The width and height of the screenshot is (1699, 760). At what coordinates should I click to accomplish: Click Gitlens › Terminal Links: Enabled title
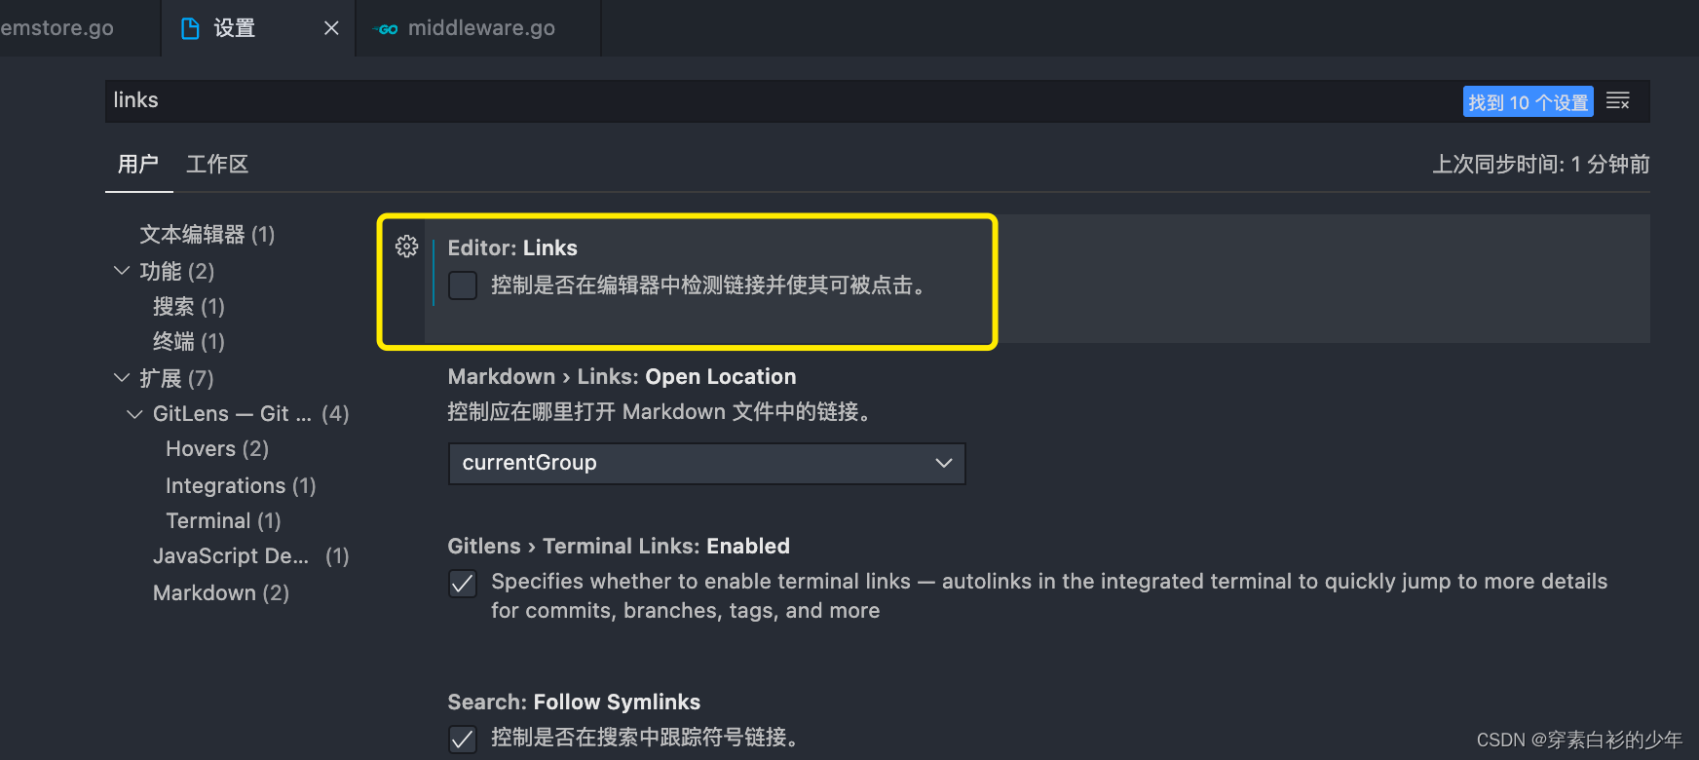point(619,546)
